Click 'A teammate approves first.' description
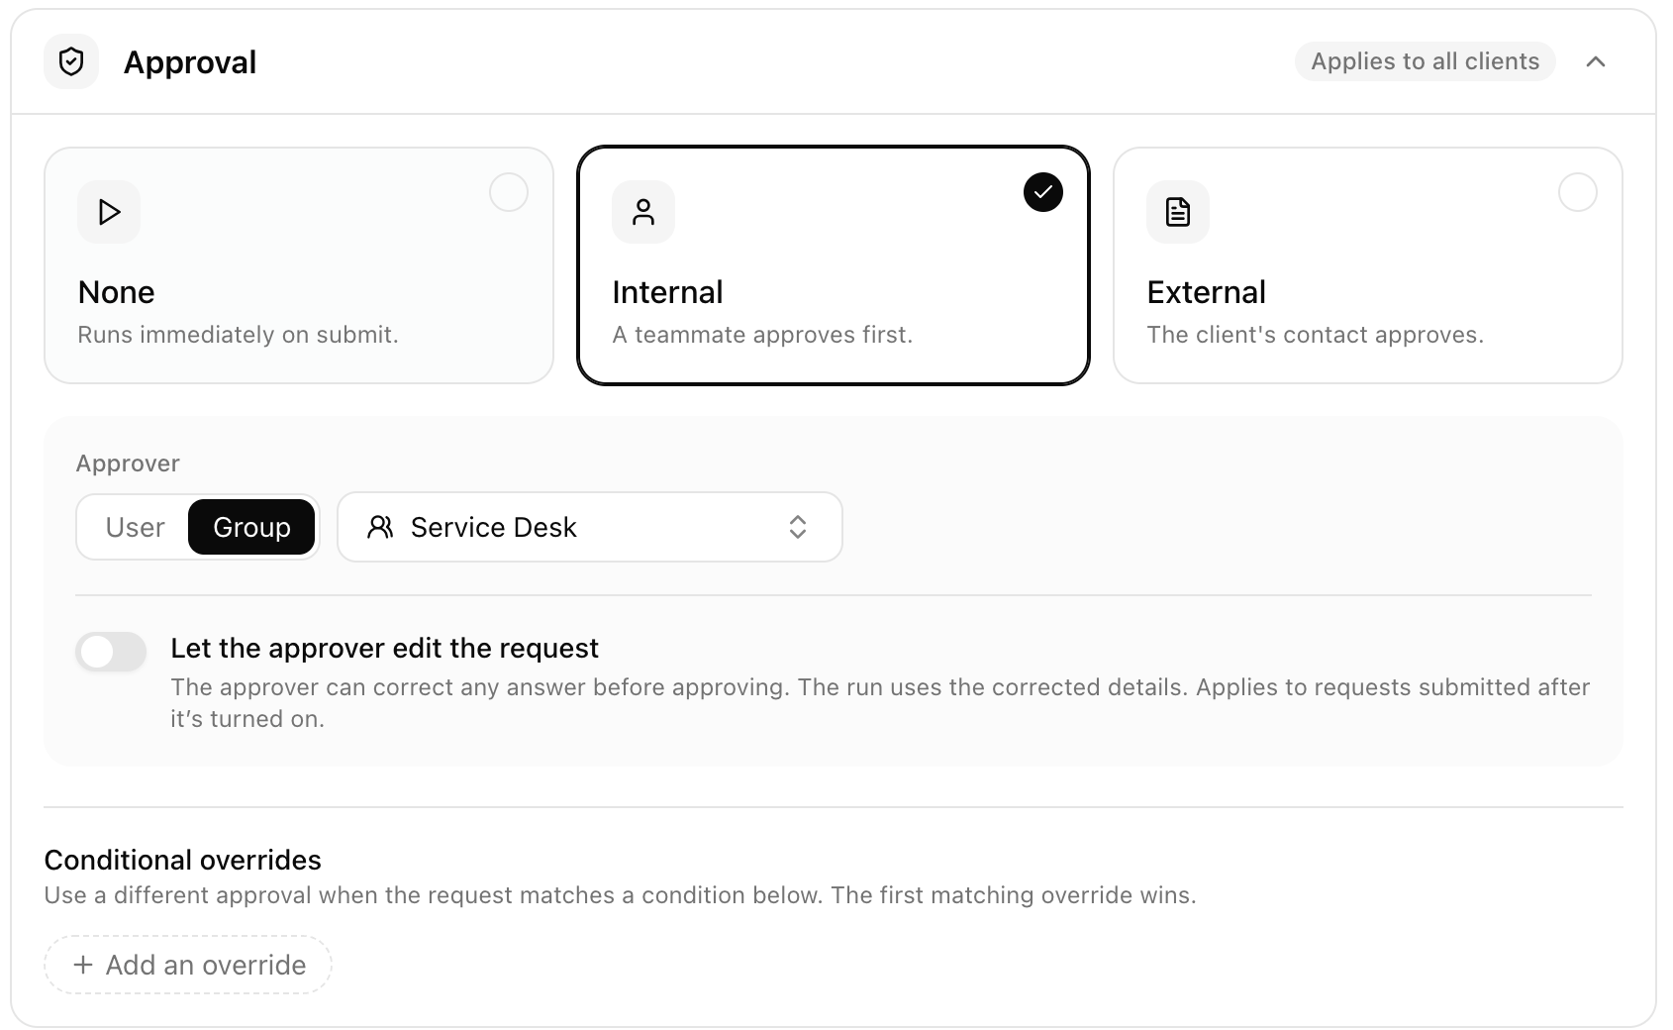1673x1030 pixels. tap(762, 335)
